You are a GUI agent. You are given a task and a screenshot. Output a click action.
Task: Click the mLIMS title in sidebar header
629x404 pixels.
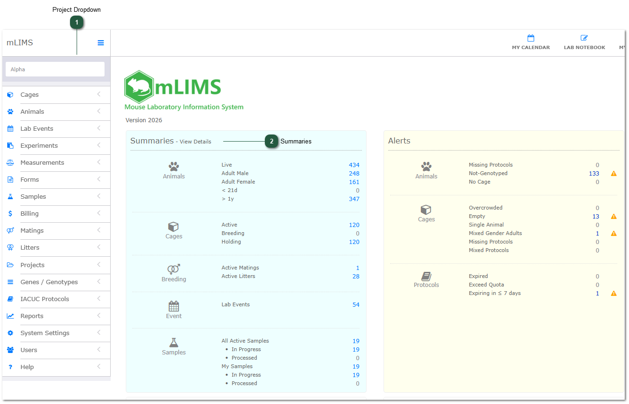(20, 42)
